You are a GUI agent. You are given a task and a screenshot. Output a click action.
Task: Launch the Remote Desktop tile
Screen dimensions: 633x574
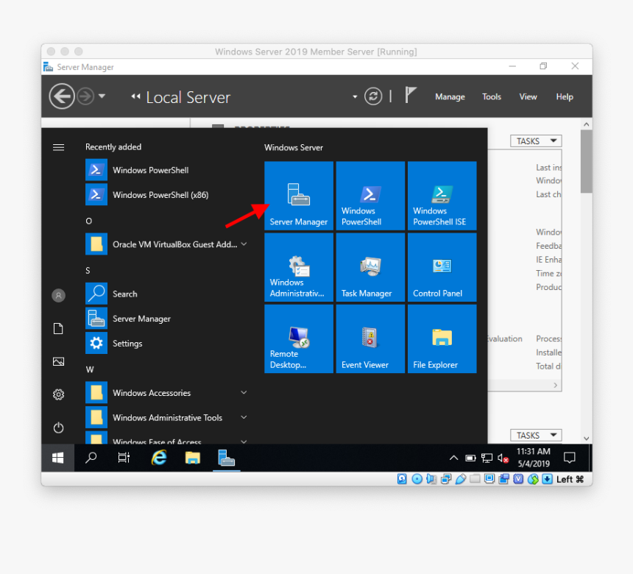[x=298, y=339]
